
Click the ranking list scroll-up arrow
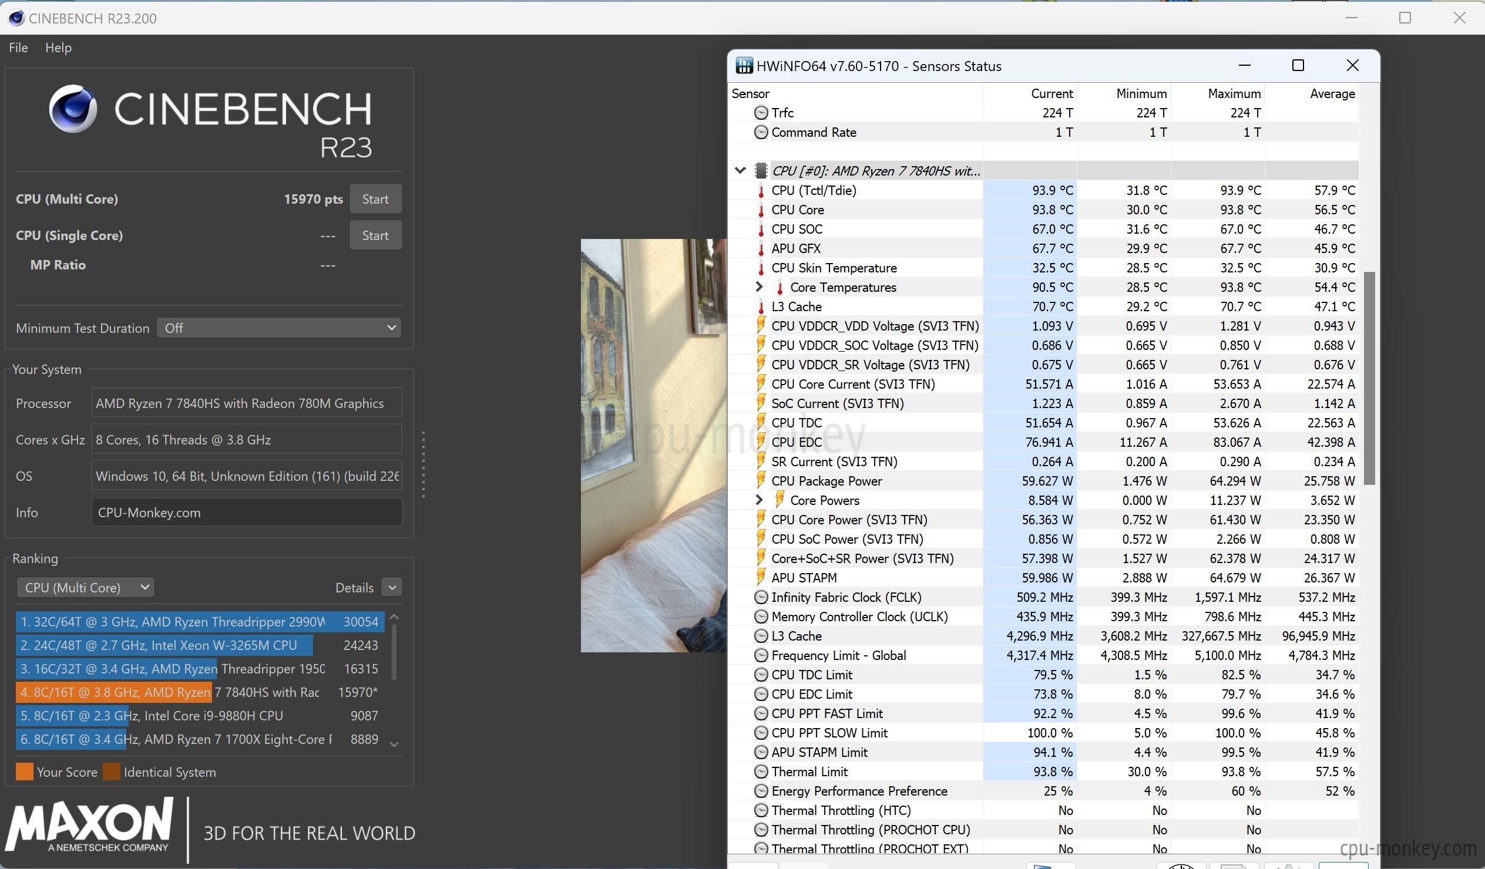[394, 618]
